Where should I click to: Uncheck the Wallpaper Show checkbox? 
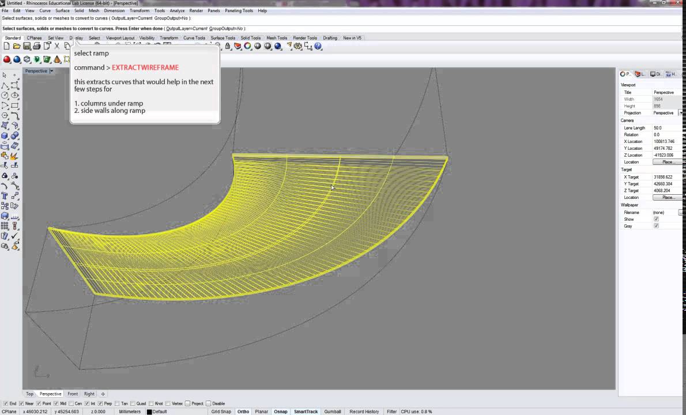coord(656,219)
